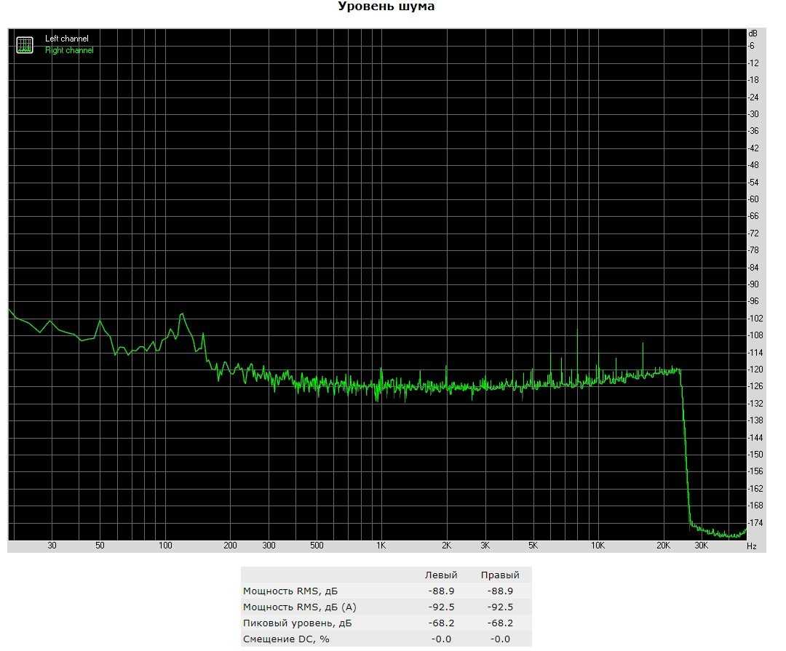This screenshot has width=786, height=651.
Task: Click the -174 tick on the dB scale
Action: tap(755, 522)
